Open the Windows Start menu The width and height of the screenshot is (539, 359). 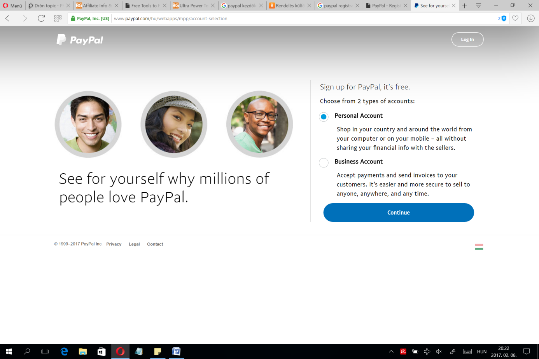(x=9, y=351)
